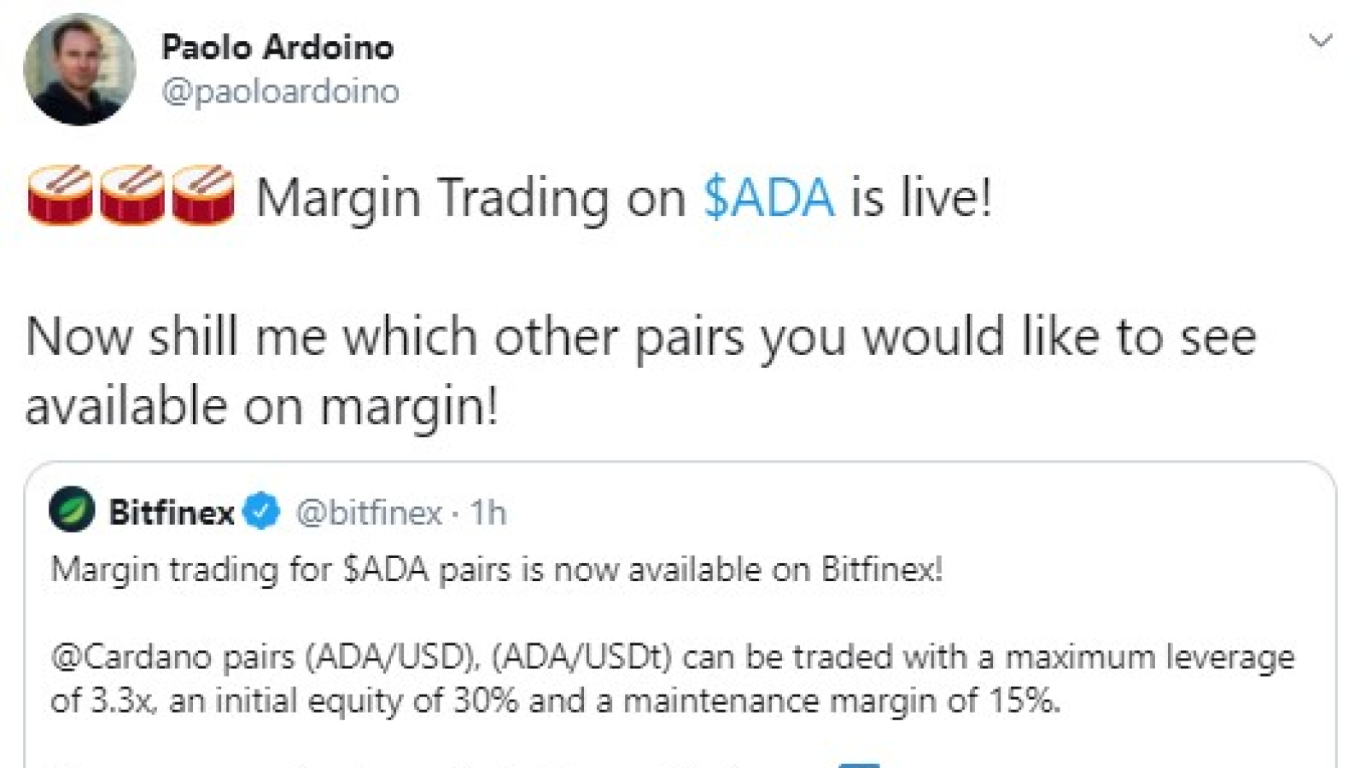The image size is (1366, 768).
Task: Click the green Bitfinex leaf logo
Action: pos(72,510)
